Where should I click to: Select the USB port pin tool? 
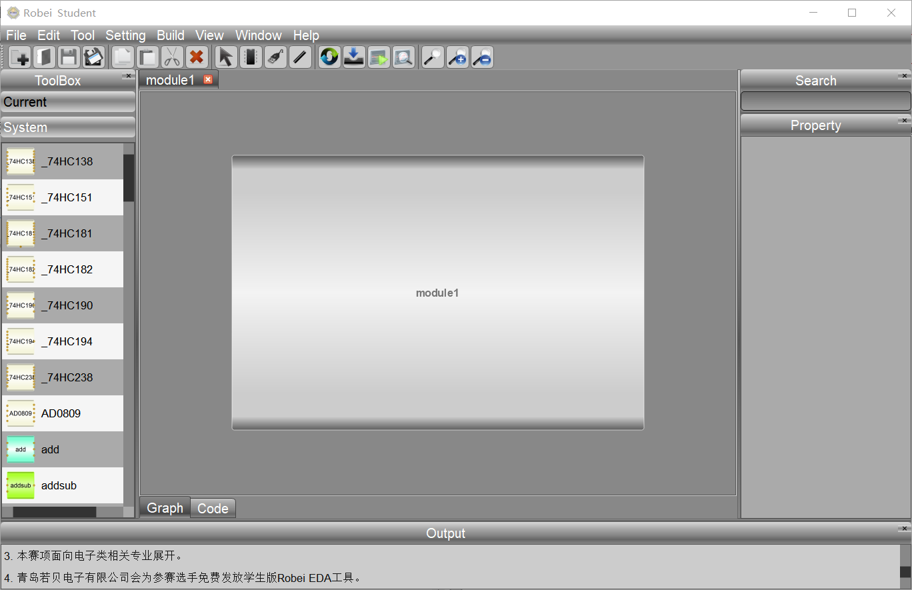[275, 57]
